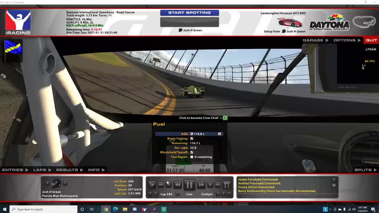Image resolution: width=379 pixels, height=213 pixels.
Task: Jump to replay beginning with skip-back button
Action: click(161, 185)
